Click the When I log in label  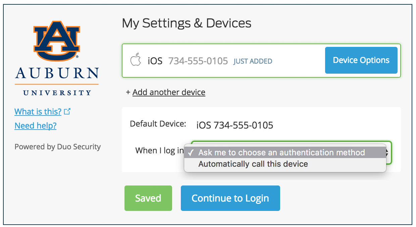pyautogui.click(x=159, y=151)
